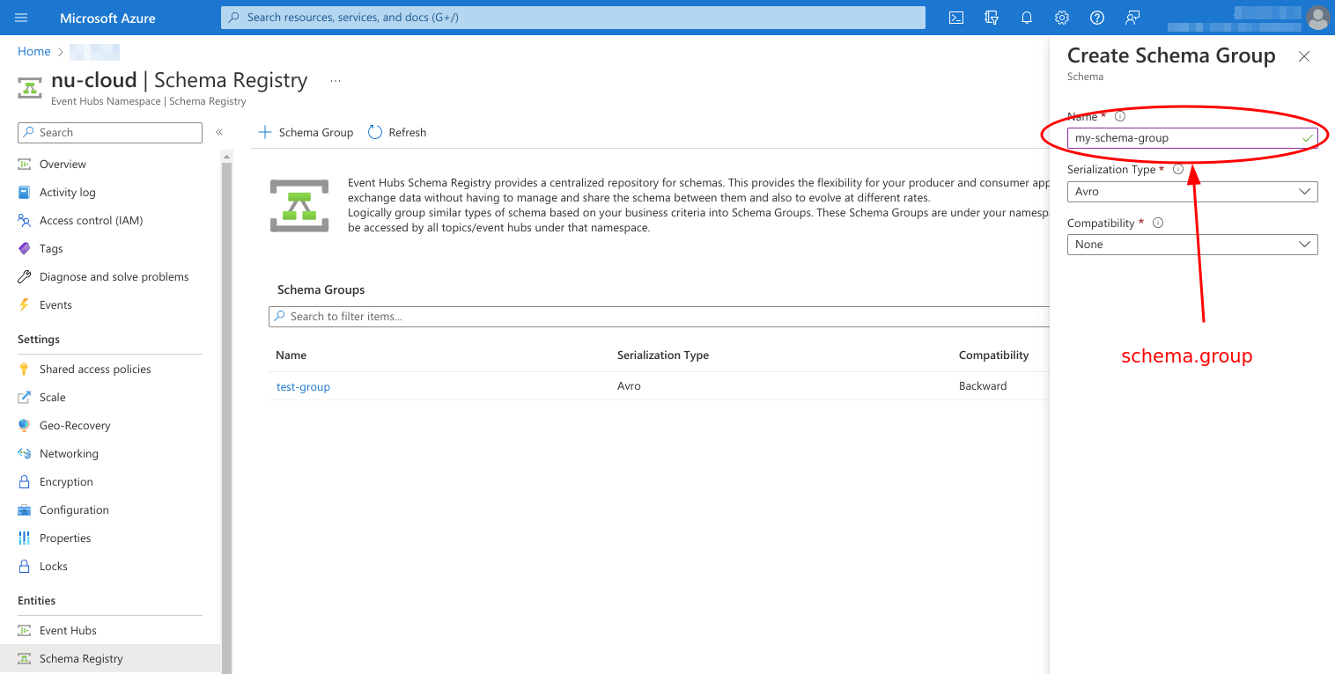Click the Access control (IAM) icon
This screenshot has height=674, width=1335.
point(25,221)
